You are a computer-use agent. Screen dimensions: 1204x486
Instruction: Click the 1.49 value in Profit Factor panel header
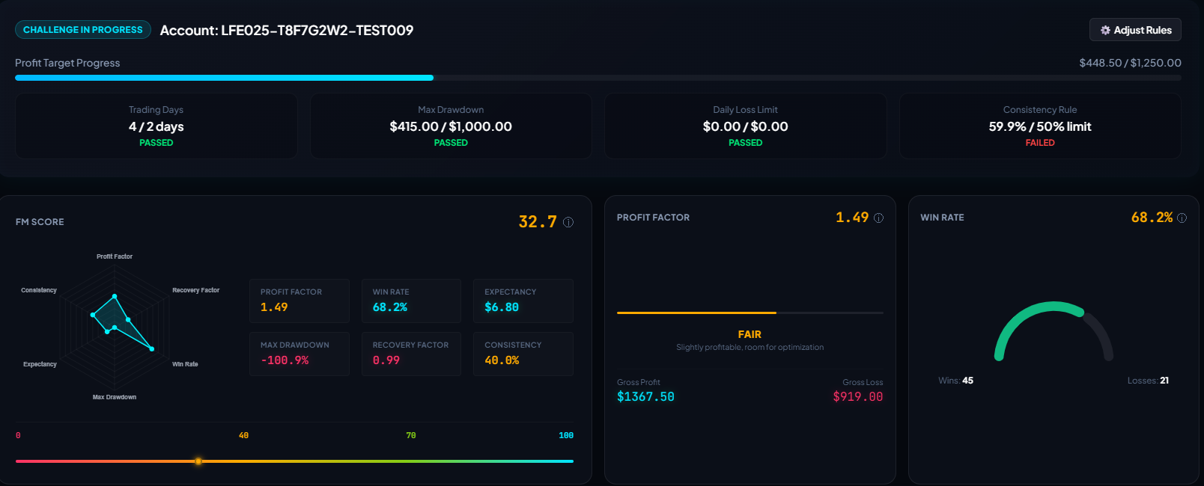coord(852,218)
